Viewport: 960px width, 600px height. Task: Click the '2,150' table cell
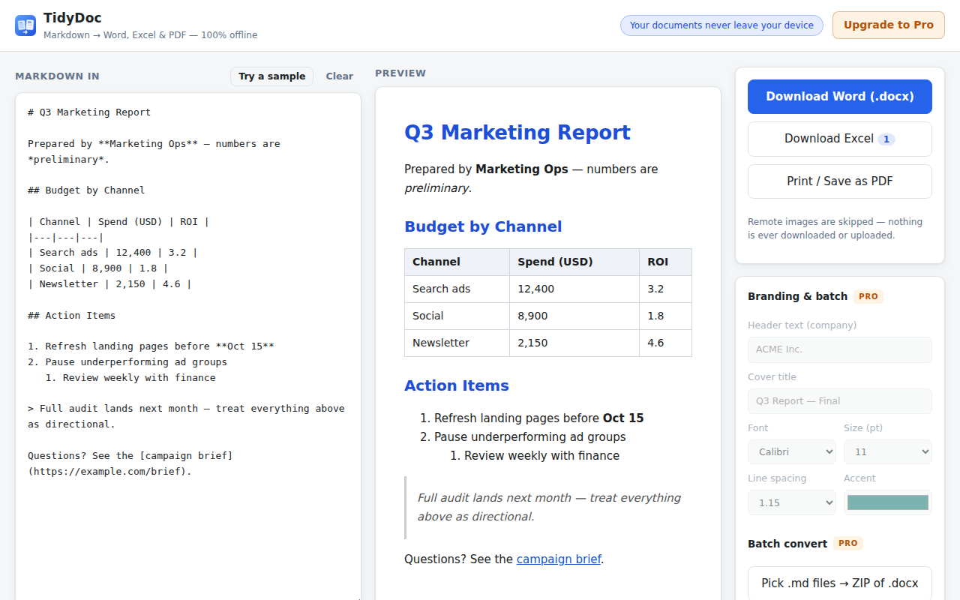(574, 343)
